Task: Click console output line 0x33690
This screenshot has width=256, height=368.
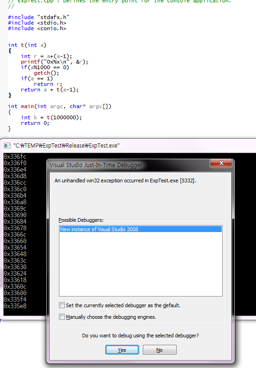Action: [x=15, y=215]
